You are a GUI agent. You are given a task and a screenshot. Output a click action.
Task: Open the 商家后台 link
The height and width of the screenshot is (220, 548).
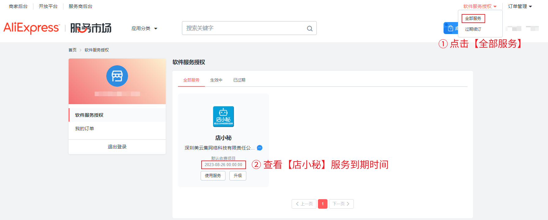(18, 6)
